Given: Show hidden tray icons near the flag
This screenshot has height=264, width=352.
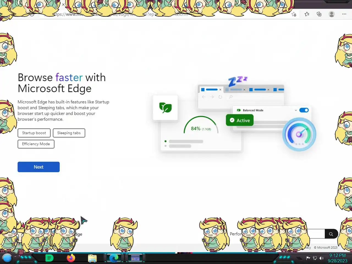Looking at the screenshot, I should (x=299, y=258).
